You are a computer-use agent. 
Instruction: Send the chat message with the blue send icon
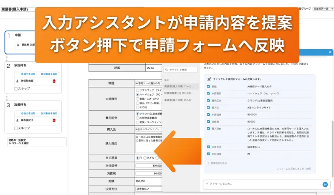325,184
